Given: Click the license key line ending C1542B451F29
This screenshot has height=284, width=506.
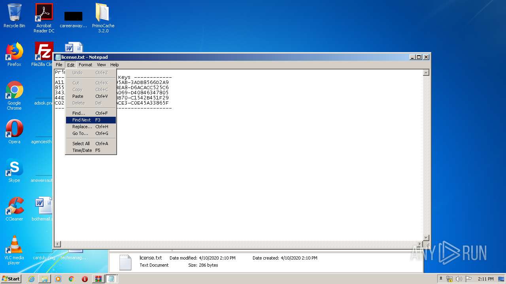Looking at the screenshot, I should [112, 98].
